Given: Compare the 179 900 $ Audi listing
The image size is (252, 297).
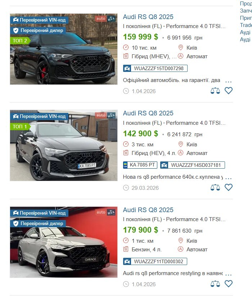Looking at the screenshot, I should pos(215,284).
